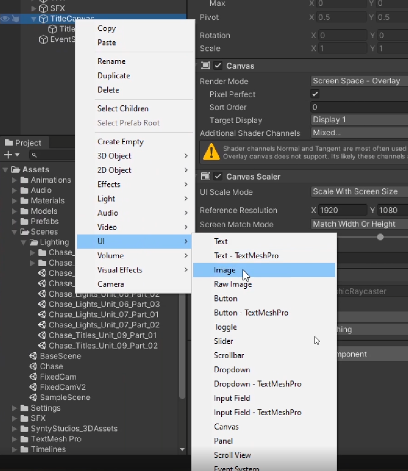Open the Render Mode dropdown

point(358,81)
